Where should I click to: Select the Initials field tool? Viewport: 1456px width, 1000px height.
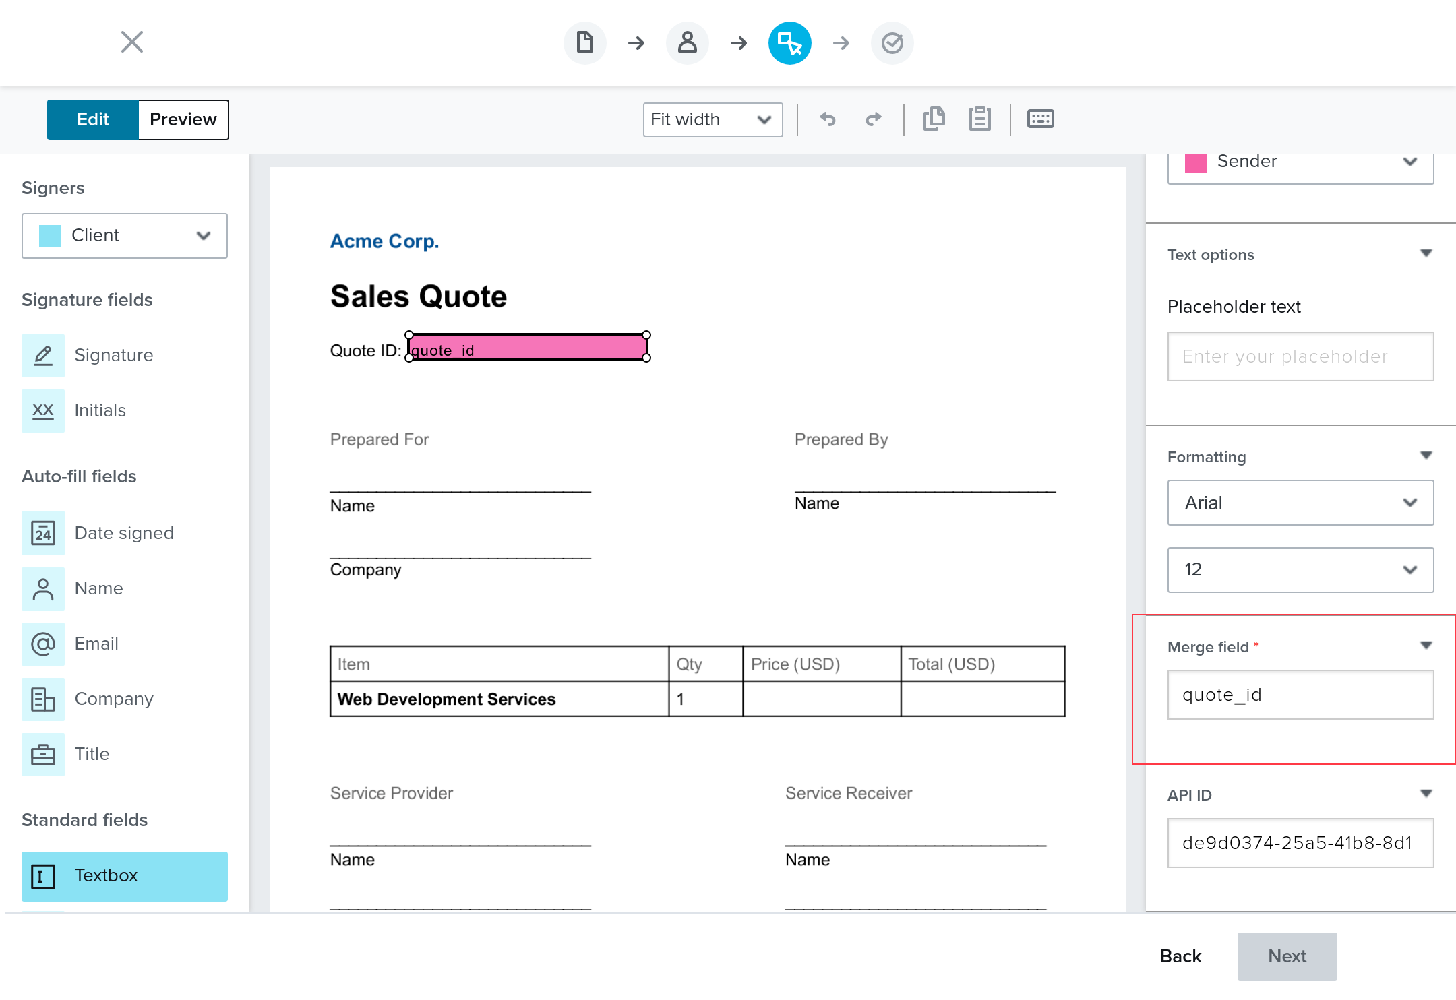tap(100, 410)
